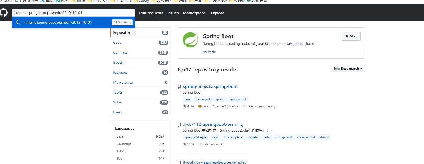The image size is (424, 164).
Task: Select the in:name spring boot search suggestion
Action: (x=73, y=23)
